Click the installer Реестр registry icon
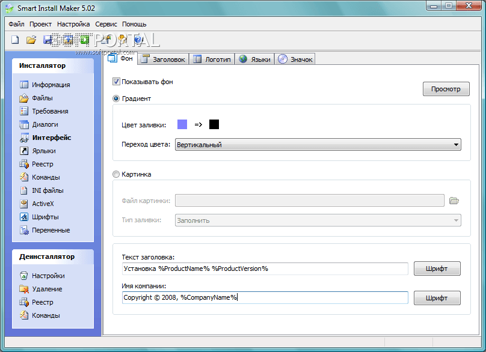Viewport: 486px width, 352px height. coord(24,164)
